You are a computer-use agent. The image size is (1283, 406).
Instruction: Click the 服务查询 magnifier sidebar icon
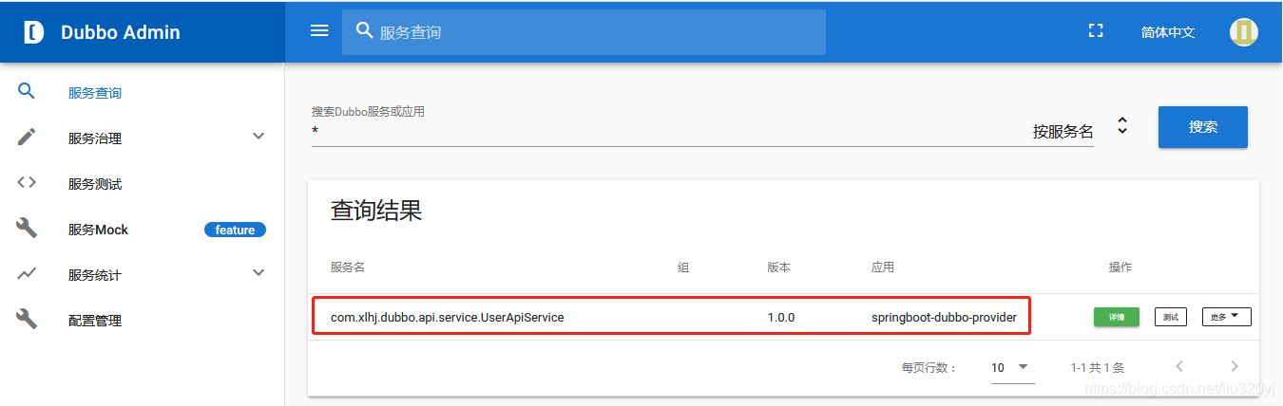click(x=27, y=91)
